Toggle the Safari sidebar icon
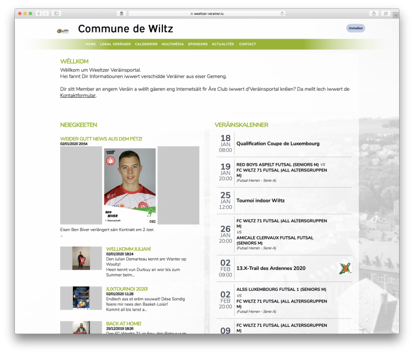The image size is (414, 355). pos(56,13)
